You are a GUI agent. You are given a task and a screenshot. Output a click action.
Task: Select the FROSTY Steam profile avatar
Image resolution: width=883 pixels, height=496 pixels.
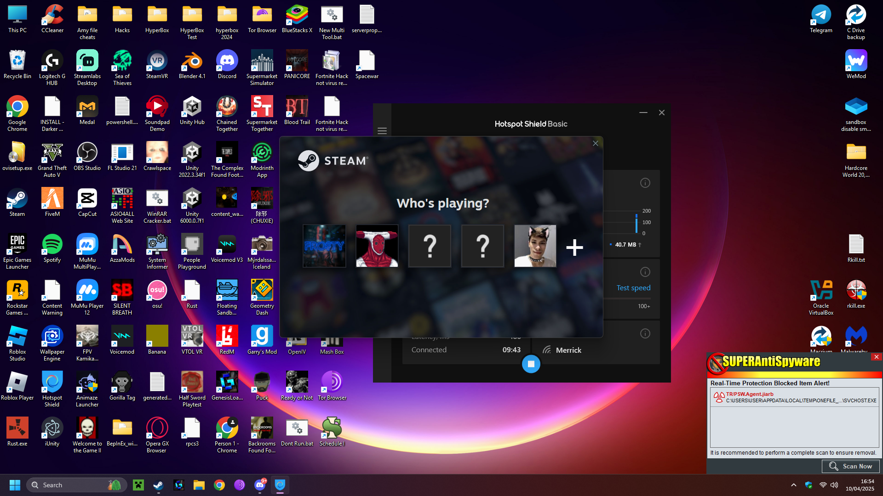coord(324,246)
